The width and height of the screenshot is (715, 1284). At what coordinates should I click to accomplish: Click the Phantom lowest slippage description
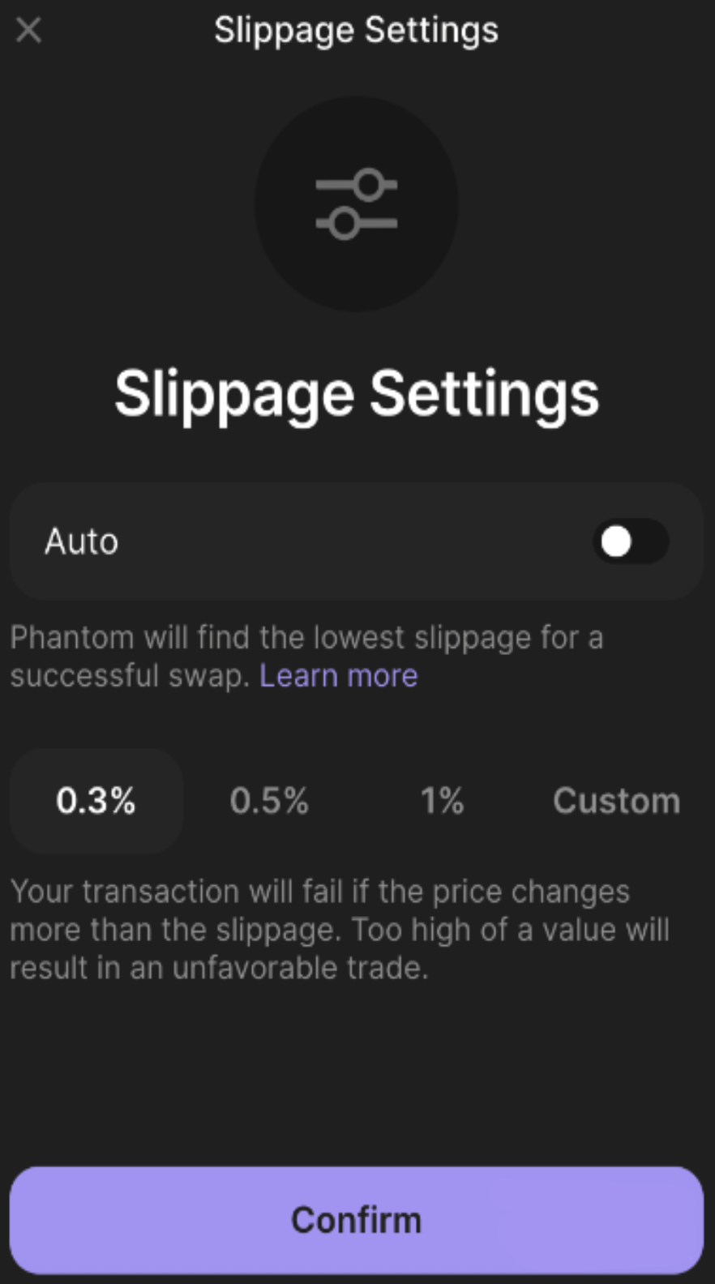306,638
